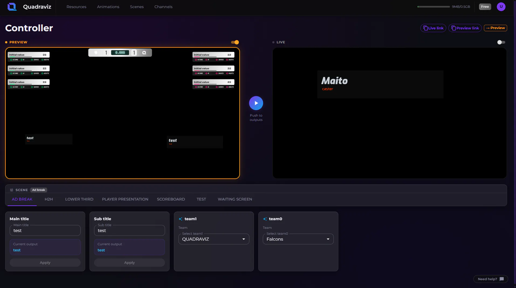Click the Main title input field
Image resolution: width=516 pixels, height=288 pixels.
(x=45, y=231)
